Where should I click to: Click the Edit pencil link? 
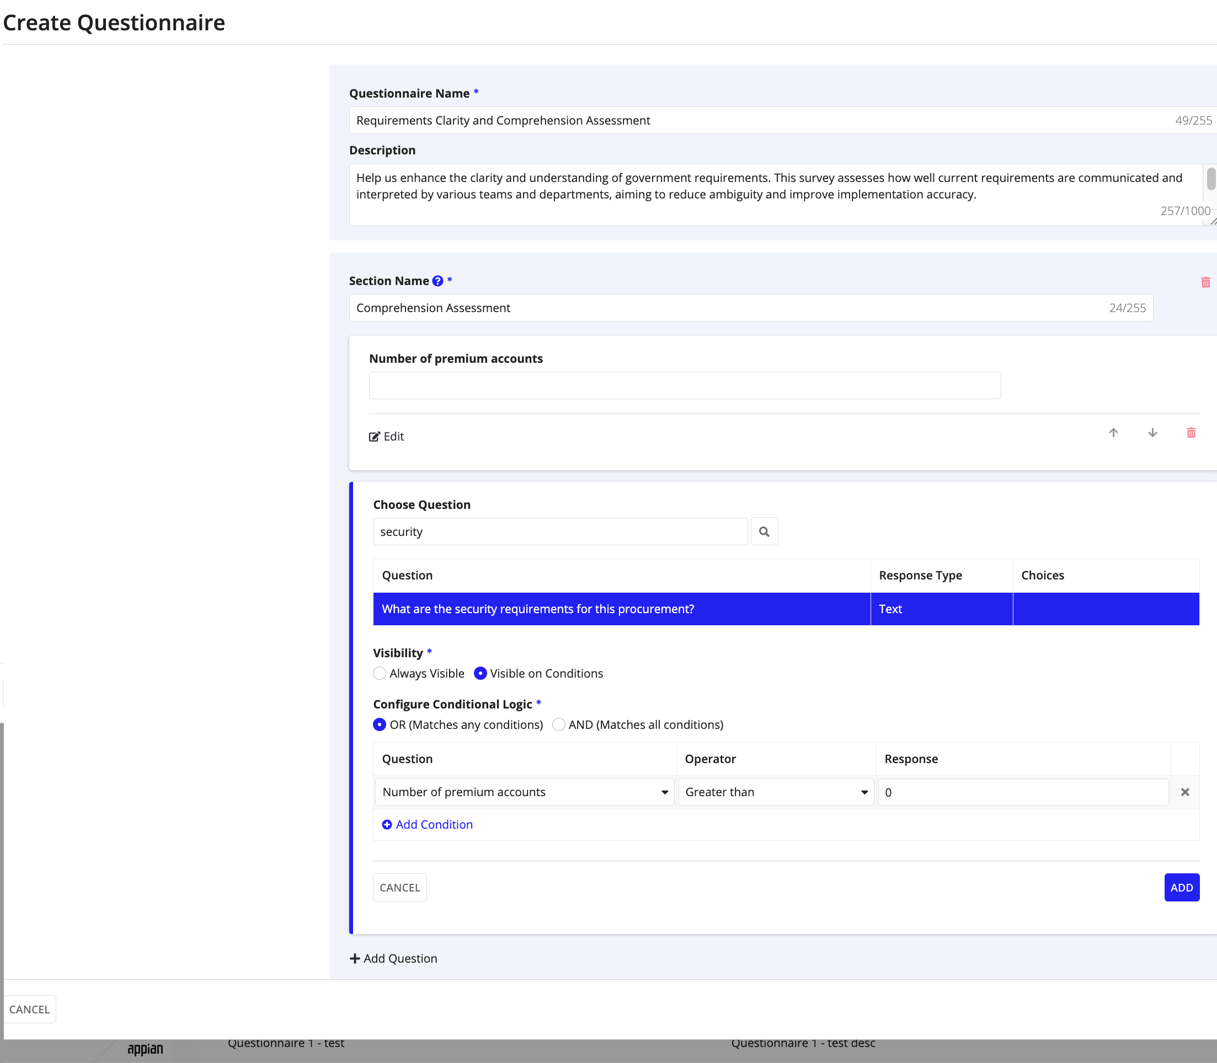pos(387,437)
